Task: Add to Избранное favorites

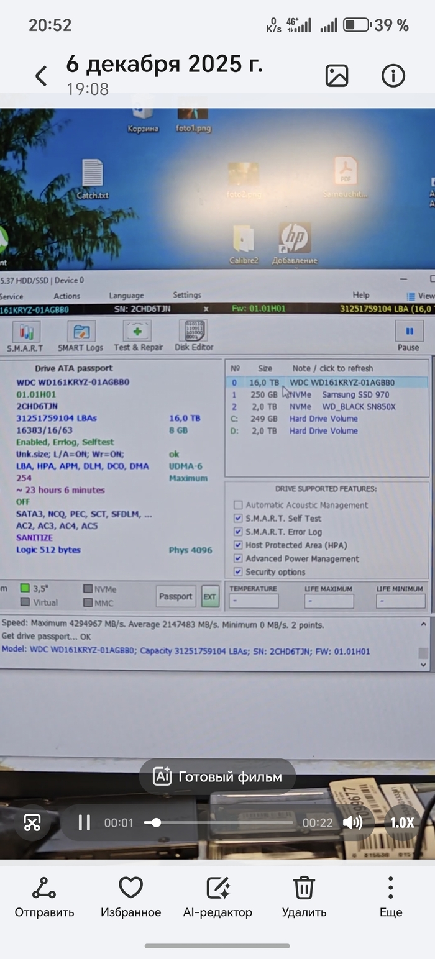Action: pos(130,898)
